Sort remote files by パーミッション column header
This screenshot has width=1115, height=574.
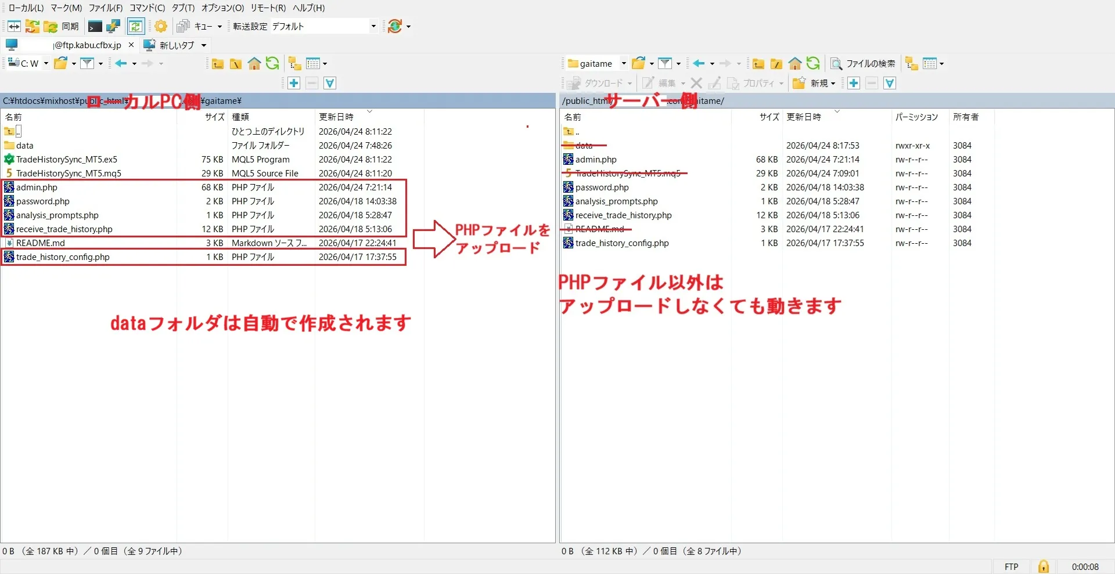click(x=916, y=117)
